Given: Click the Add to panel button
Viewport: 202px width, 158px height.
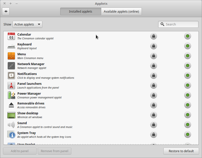Looking at the screenshot, I should [x=20, y=151].
